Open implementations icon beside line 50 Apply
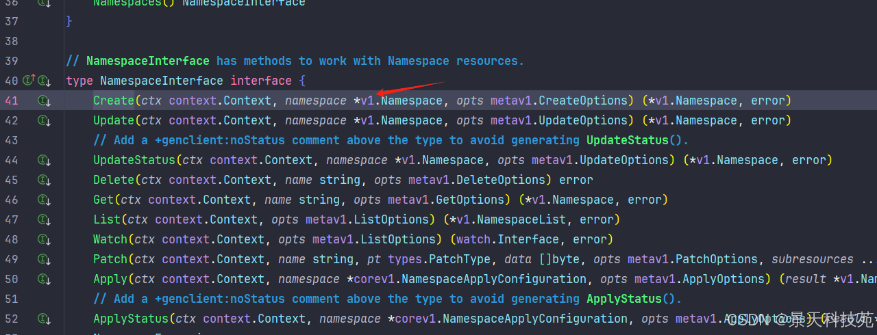This screenshot has height=335, width=877. [x=45, y=279]
